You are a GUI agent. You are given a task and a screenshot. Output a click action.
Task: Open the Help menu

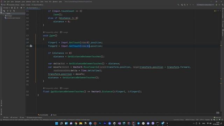61,1
